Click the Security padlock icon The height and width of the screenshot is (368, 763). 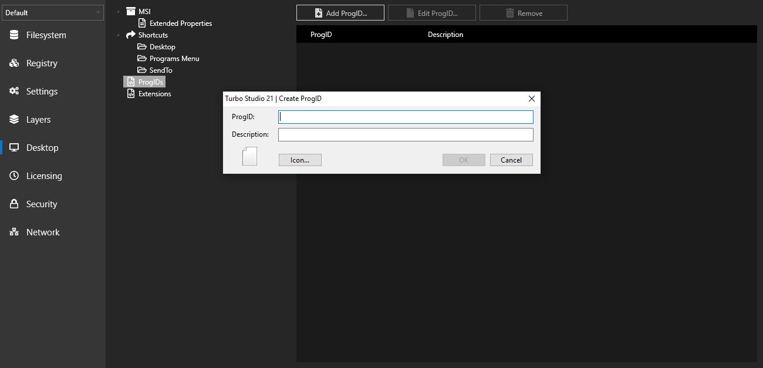[14, 204]
